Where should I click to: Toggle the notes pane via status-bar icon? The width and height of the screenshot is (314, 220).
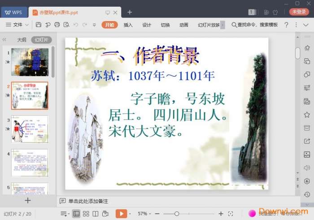coord(65,214)
